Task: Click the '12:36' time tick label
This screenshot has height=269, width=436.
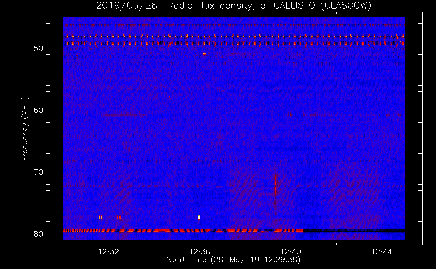Action: click(x=200, y=252)
